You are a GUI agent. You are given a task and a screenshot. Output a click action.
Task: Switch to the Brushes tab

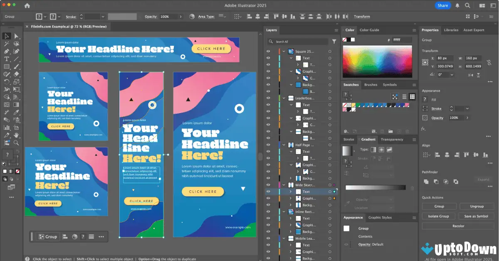pos(371,85)
